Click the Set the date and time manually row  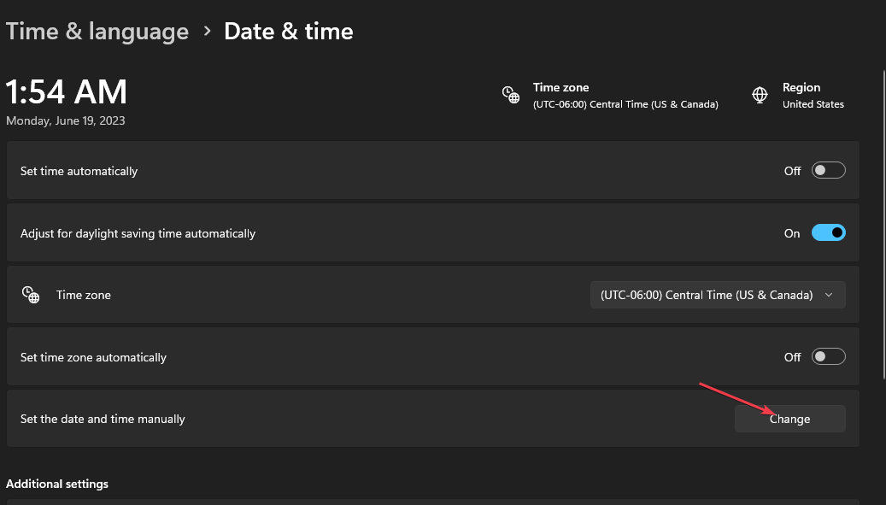tap(433, 419)
